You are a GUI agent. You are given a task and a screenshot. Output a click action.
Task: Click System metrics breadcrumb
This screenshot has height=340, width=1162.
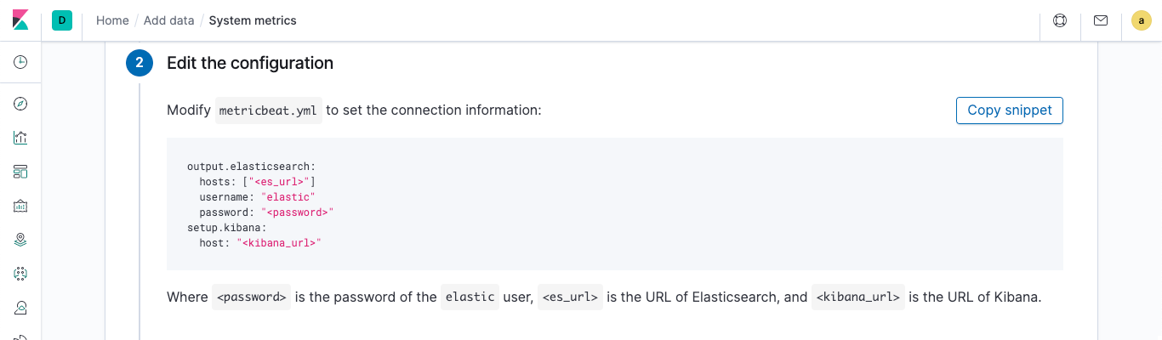tap(253, 20)
